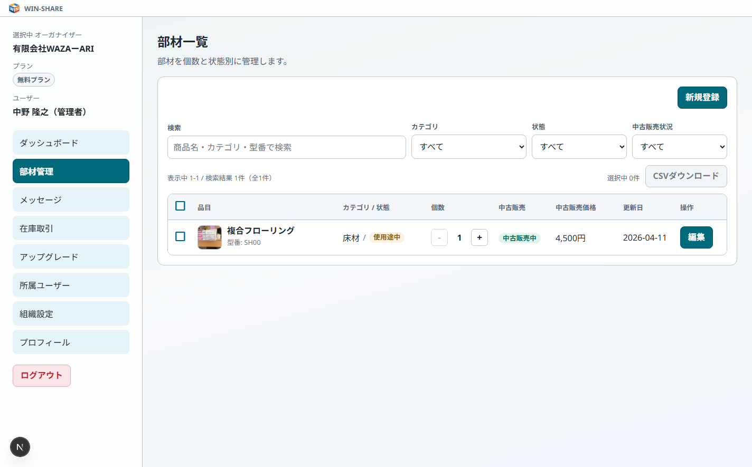Click the 使用途中 status badge
This screenshot has width=752, height=467.
[387, 237]
